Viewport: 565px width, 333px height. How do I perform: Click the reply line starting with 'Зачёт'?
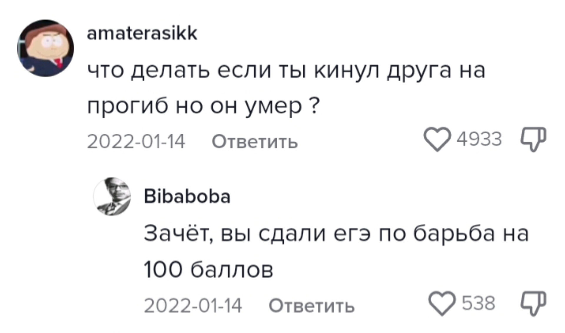336,234
